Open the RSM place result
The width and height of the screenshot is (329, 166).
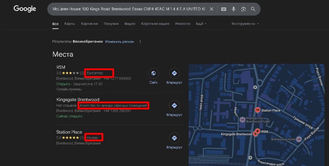coord(61,67)
